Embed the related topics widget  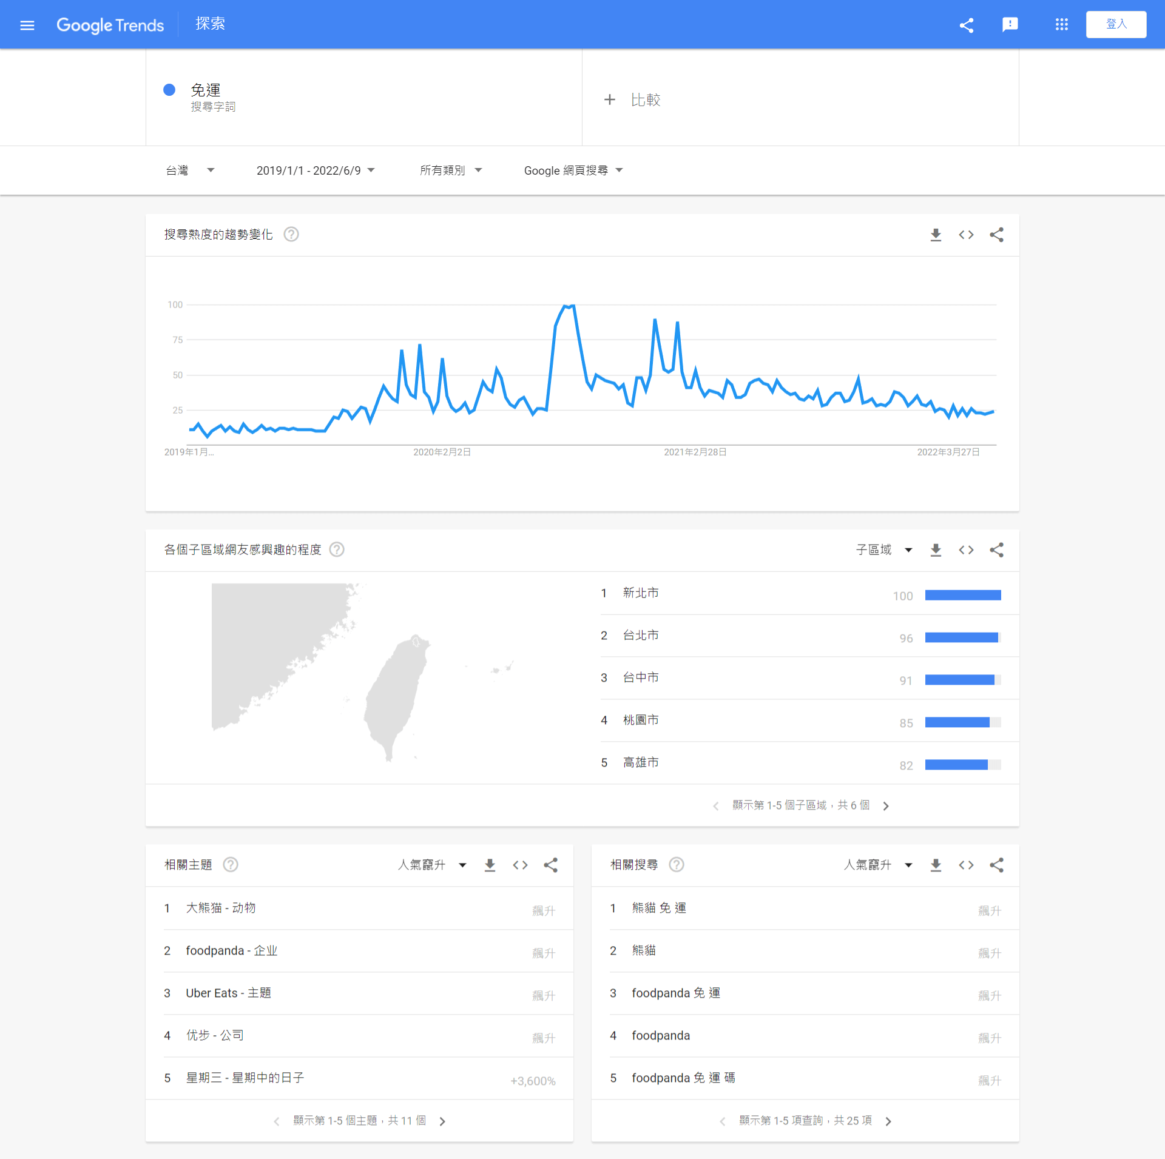pyautogui.click(x=520, y=865)
